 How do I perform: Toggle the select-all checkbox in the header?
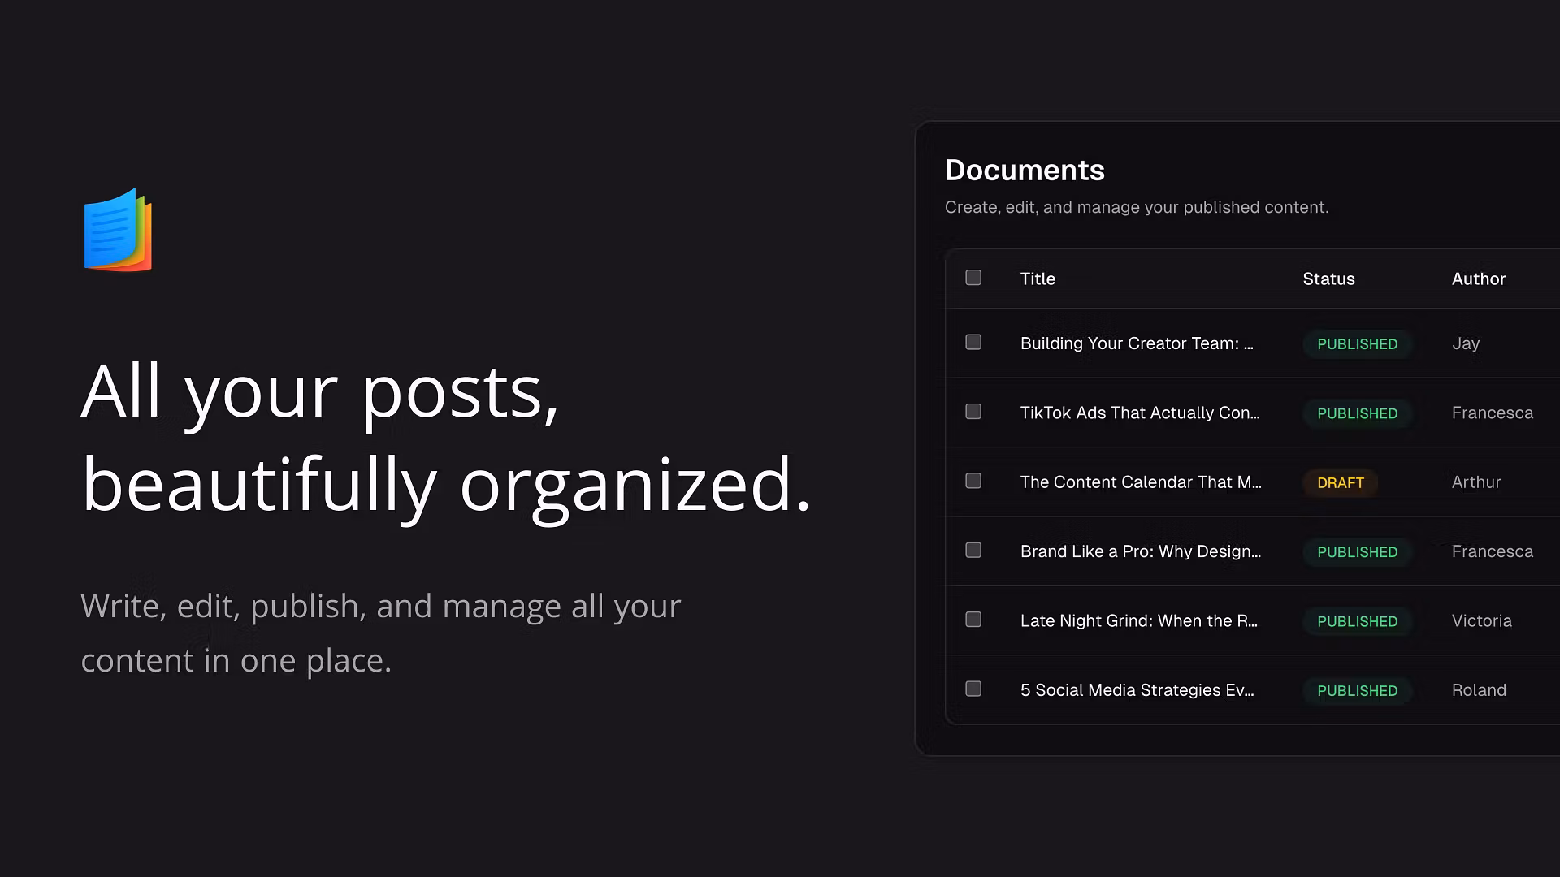973,278
